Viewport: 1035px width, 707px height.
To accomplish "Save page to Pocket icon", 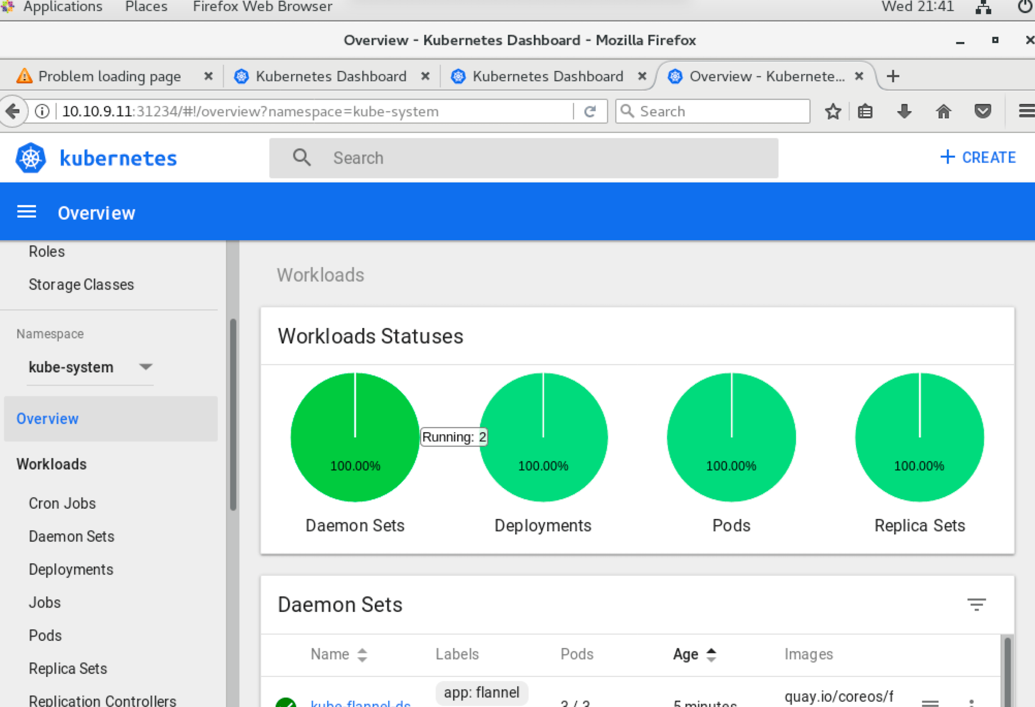I will tap(982, 111).
